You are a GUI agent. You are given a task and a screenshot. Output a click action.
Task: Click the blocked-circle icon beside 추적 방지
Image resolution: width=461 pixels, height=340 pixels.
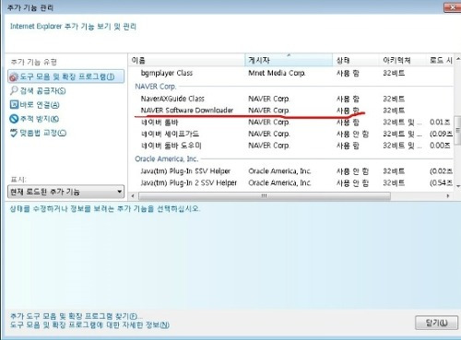tap(14, 119)
